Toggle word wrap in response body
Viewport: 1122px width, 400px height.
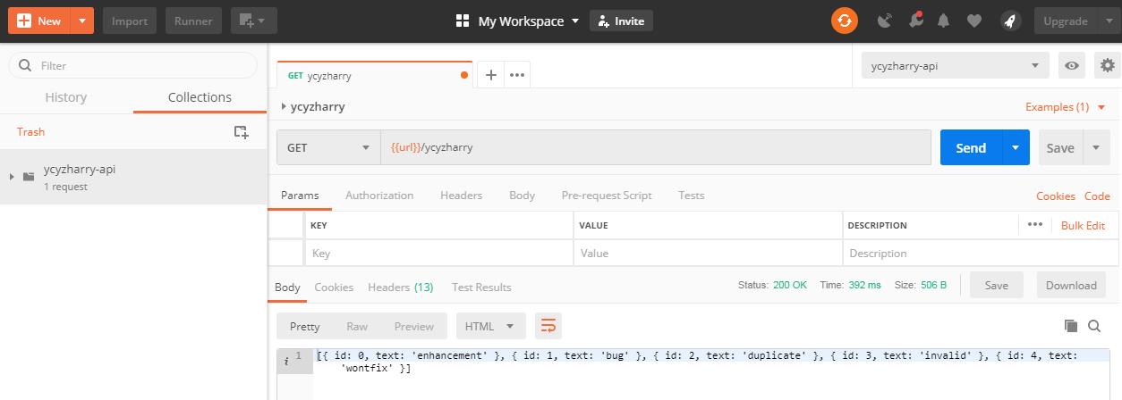tap(548, 326)
